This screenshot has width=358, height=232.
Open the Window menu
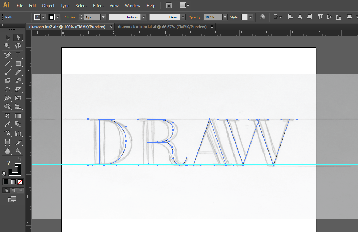(x=132, y=5)
